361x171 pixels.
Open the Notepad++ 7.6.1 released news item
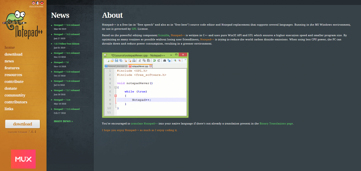tap(67, 53)
